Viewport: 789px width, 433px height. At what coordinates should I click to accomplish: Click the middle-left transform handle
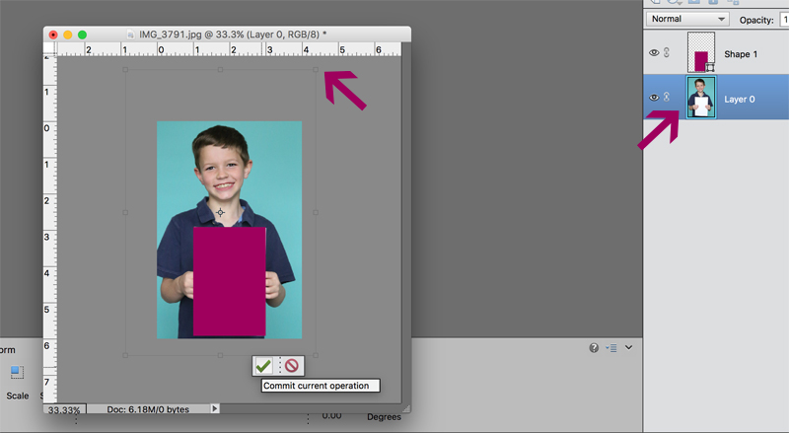pos(125,212)
